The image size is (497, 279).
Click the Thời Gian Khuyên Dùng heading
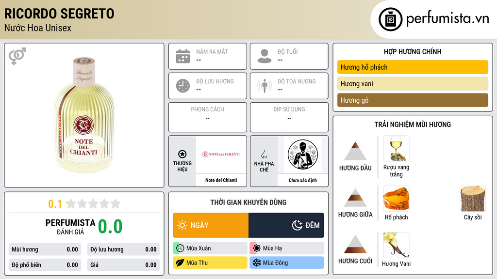[x=248, y=202]
